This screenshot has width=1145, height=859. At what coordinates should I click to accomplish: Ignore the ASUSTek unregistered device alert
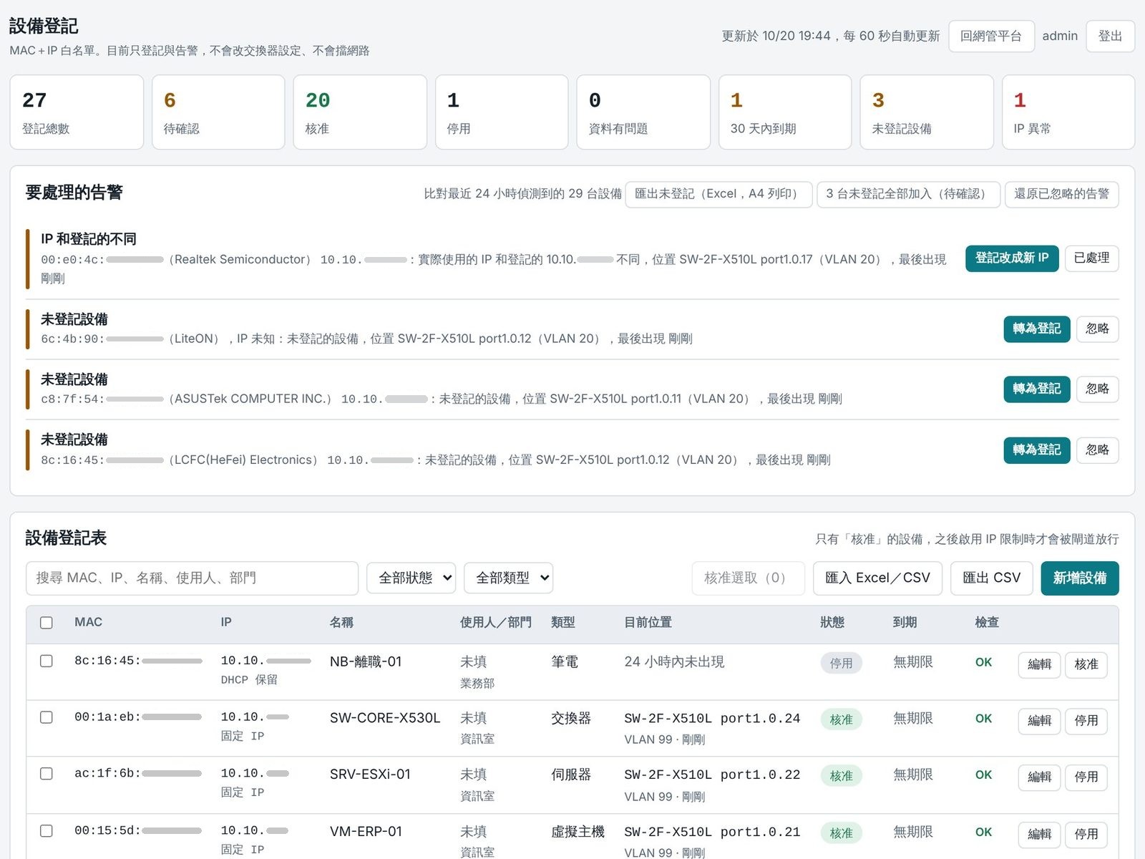coord(1097,389)
